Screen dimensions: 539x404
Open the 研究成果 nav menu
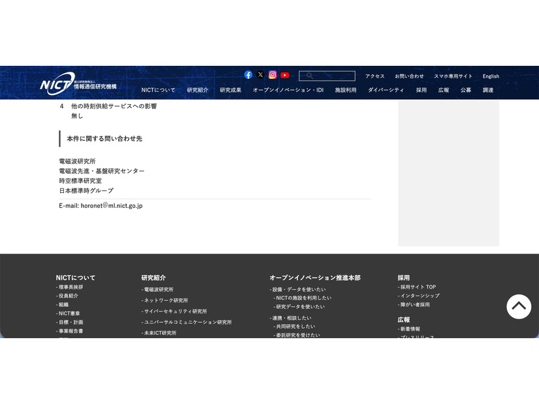[x=230, y=90]
